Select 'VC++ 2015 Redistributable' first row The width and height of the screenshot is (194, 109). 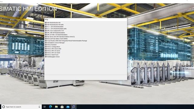pos(54,27)
